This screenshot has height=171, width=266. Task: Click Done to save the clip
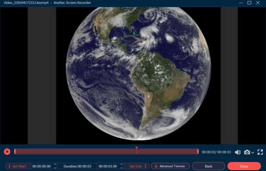[244, 166]
